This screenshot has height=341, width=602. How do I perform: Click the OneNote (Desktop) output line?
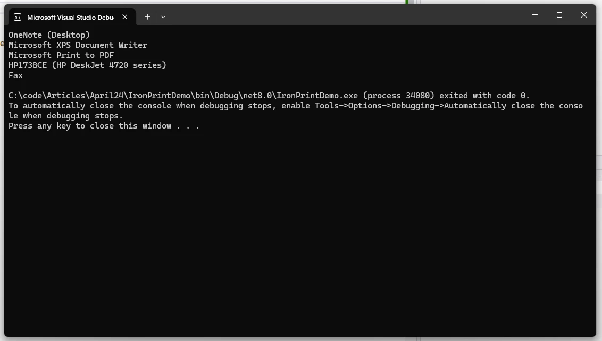[49, 35]
